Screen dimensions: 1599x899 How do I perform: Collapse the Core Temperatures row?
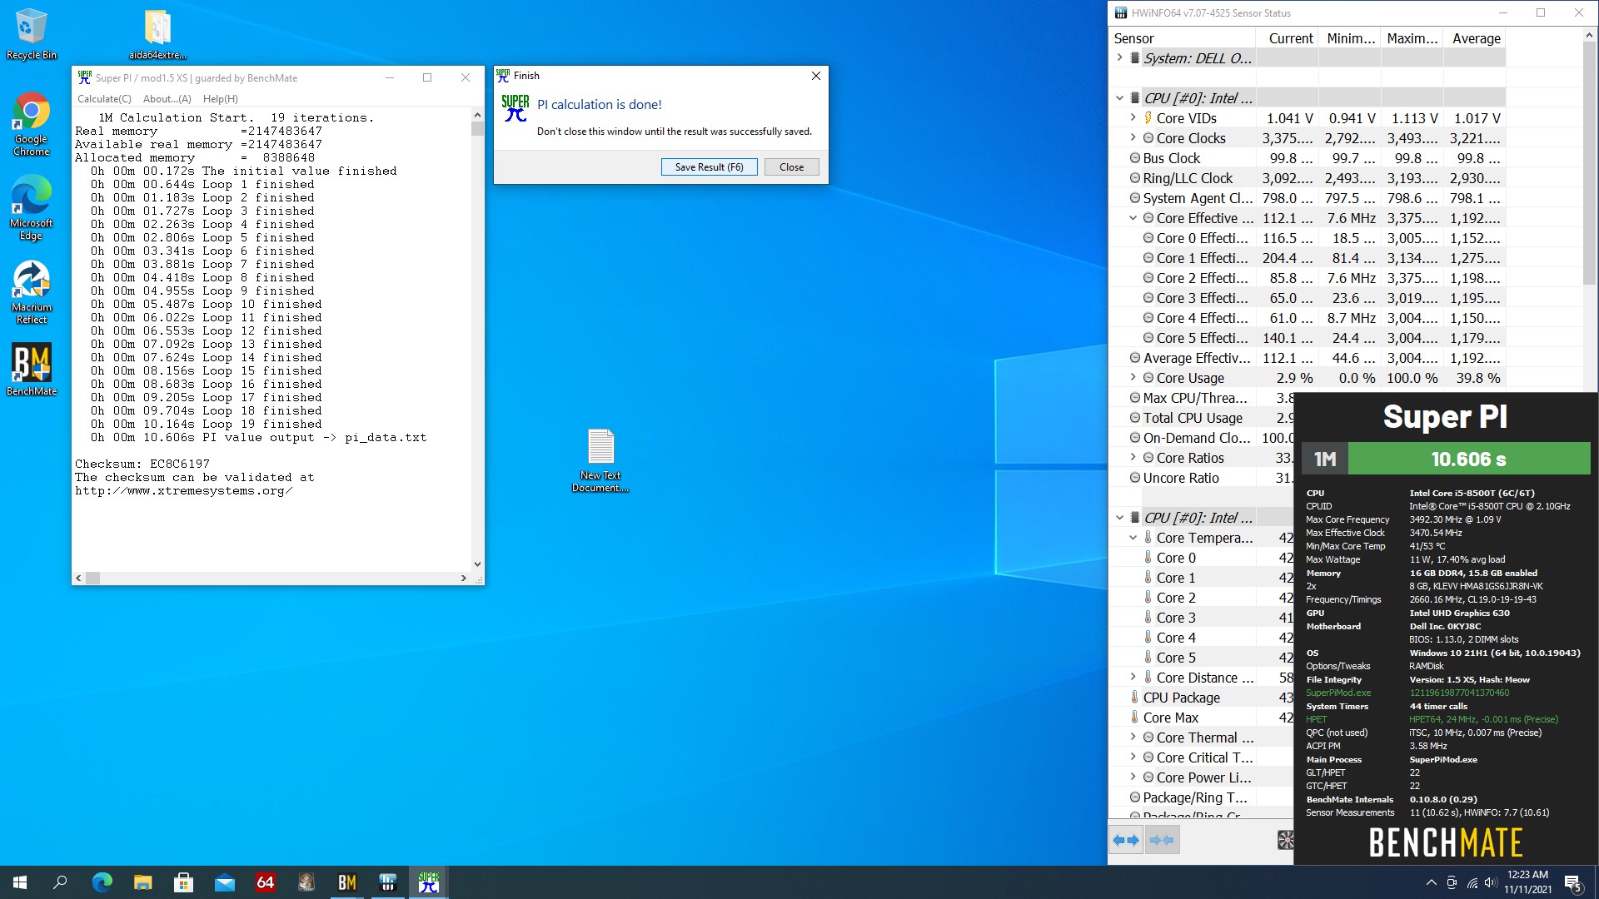pos(1133,538)
